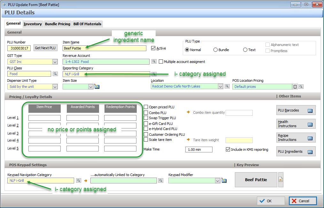Select the Bundle PLU type radio
This screenshot has height=208, width=324.
tap(215, 50)
